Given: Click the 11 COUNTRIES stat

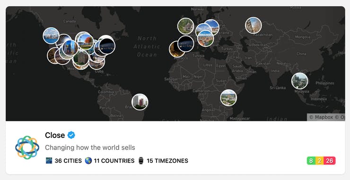Looking at the screenshot, I should (114, 161).
